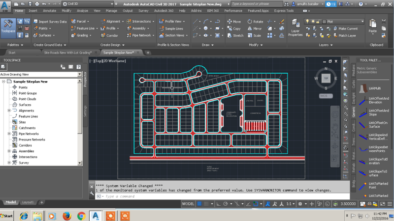This screenshot has width=394, height=221.
Task: Open Layer Properties
Action: 295,28
